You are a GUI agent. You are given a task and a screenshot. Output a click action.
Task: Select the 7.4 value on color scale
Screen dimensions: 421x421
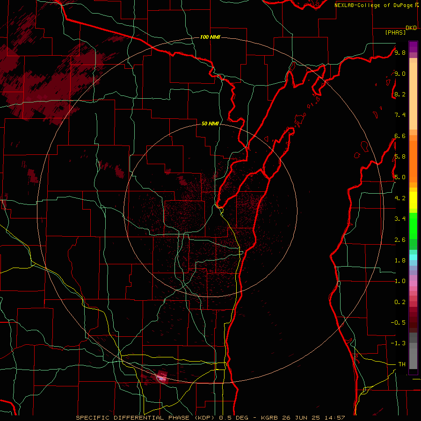point(400,115)
